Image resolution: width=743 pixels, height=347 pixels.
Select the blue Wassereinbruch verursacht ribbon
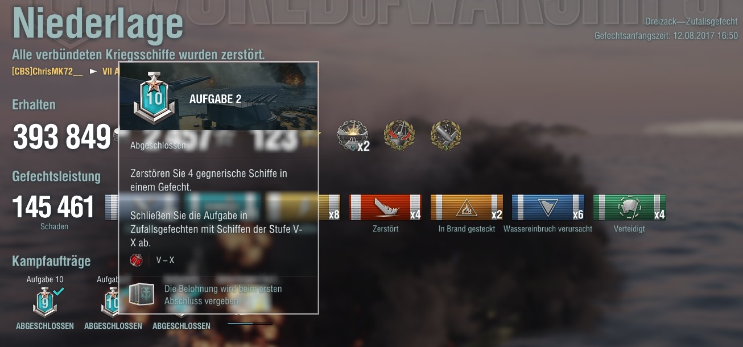548,208
